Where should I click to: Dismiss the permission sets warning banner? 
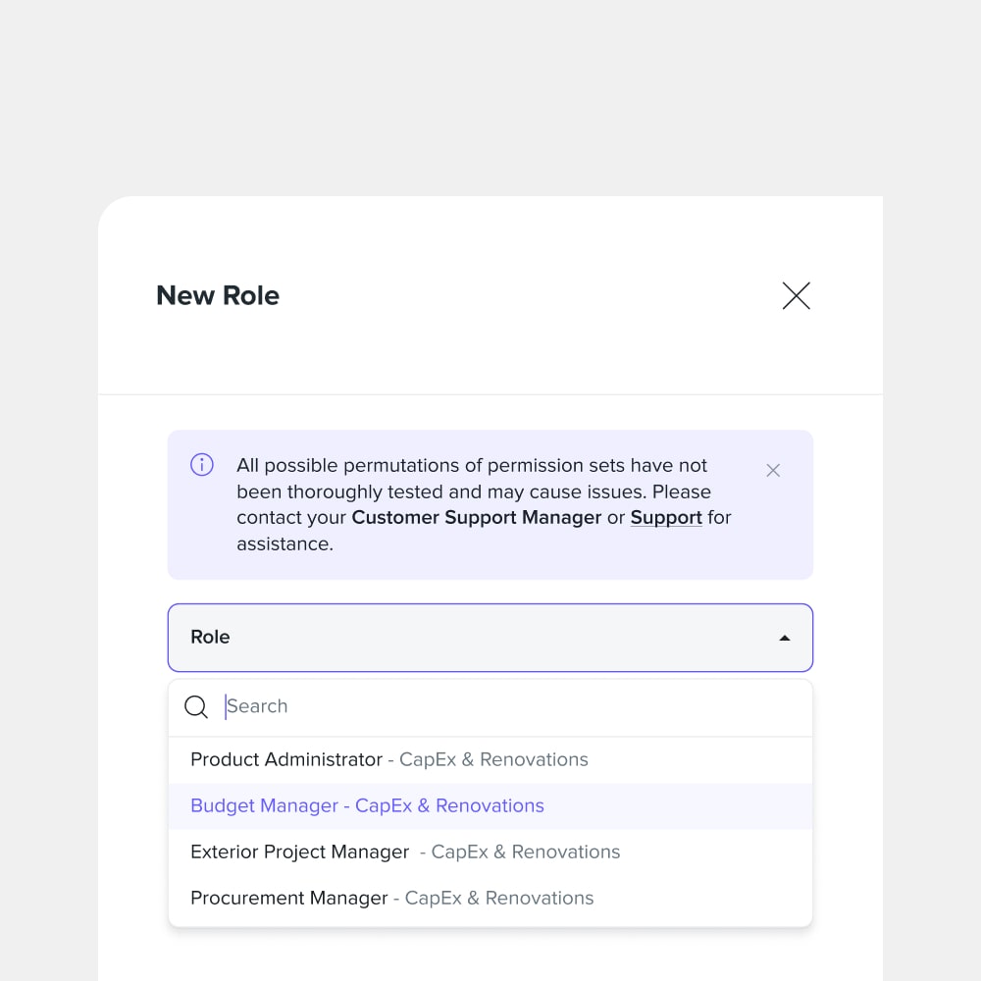[x=773, y=471]
